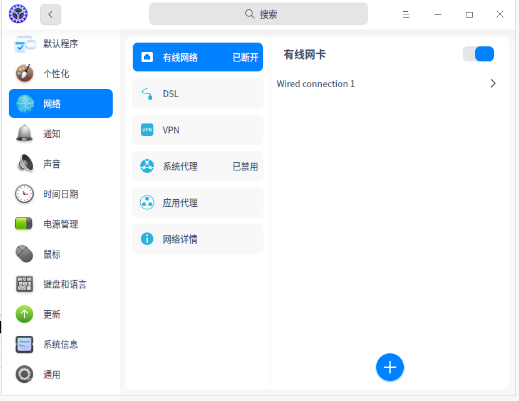Click the DSL cable icon

147,94
